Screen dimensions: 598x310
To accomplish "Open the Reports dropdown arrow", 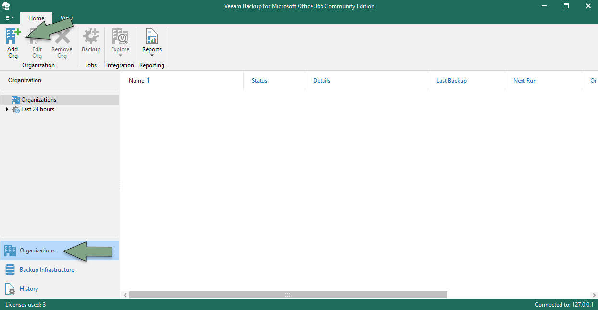I will click(x=152, y=56).
